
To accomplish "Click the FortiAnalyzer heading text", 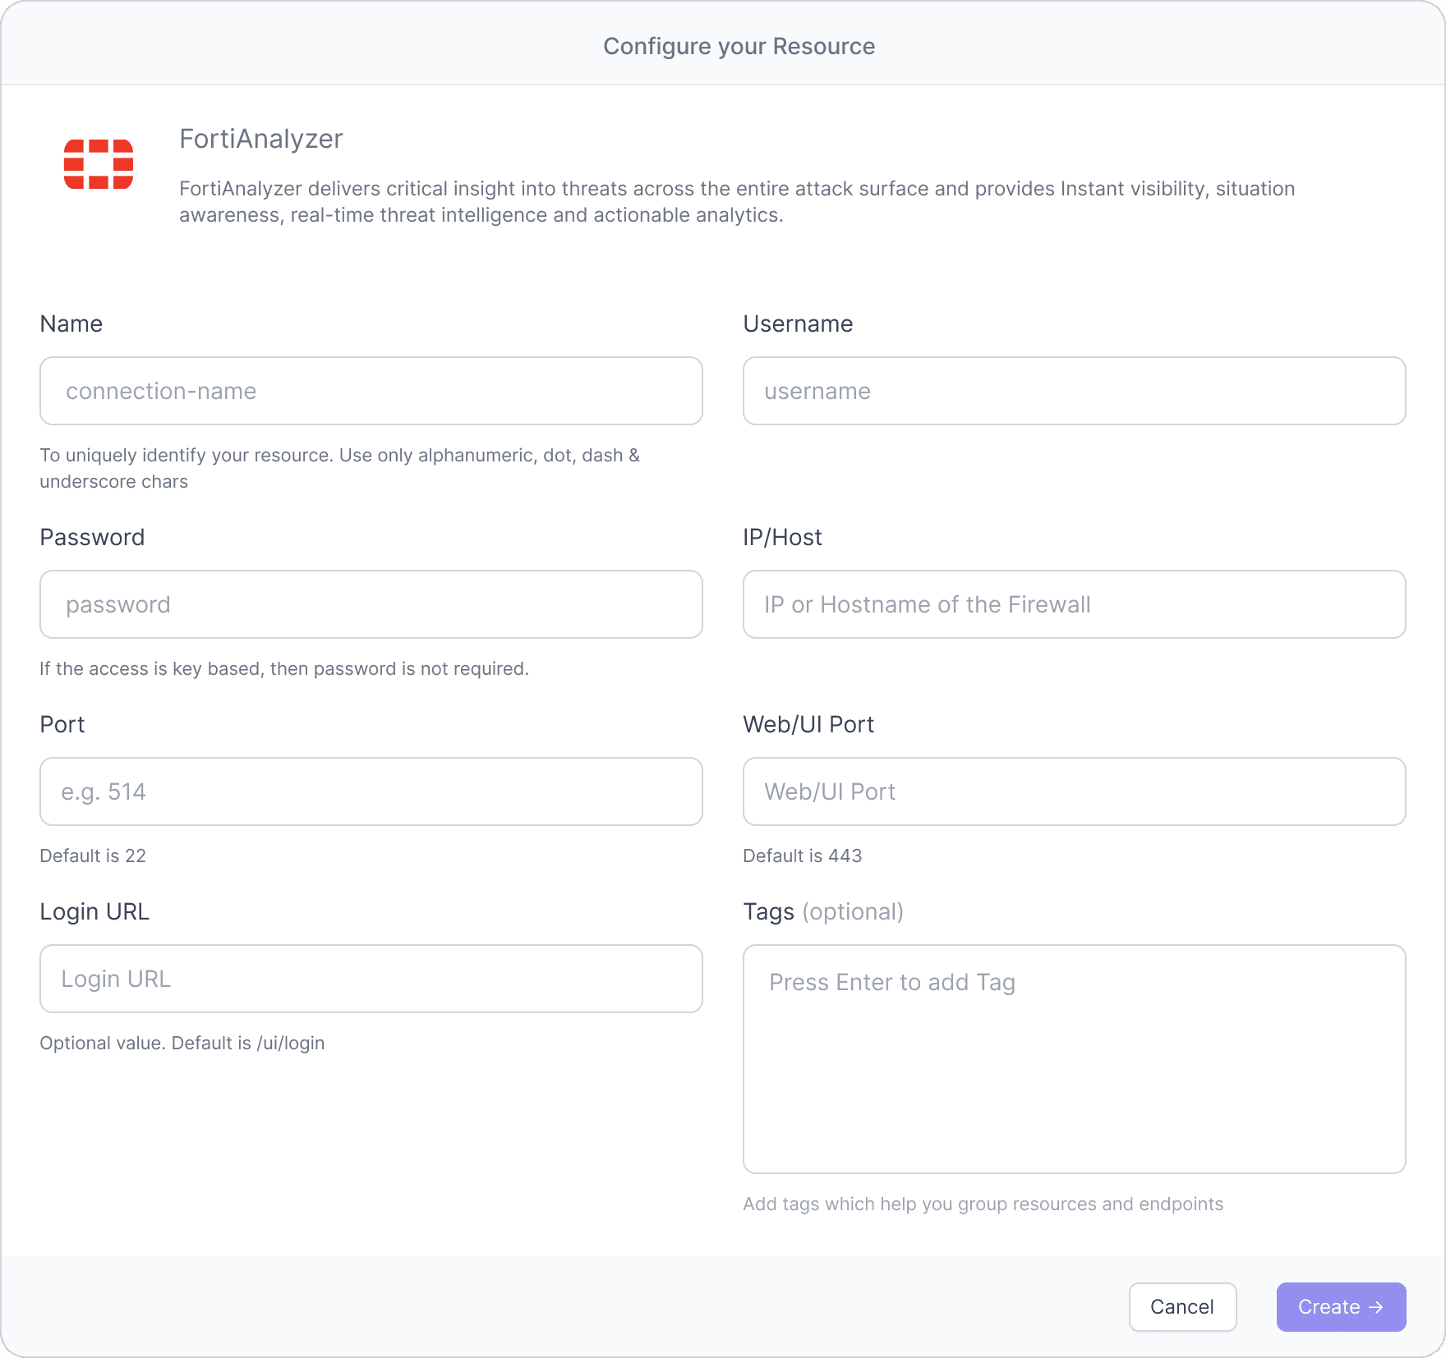I will click(x=261, y=139).
